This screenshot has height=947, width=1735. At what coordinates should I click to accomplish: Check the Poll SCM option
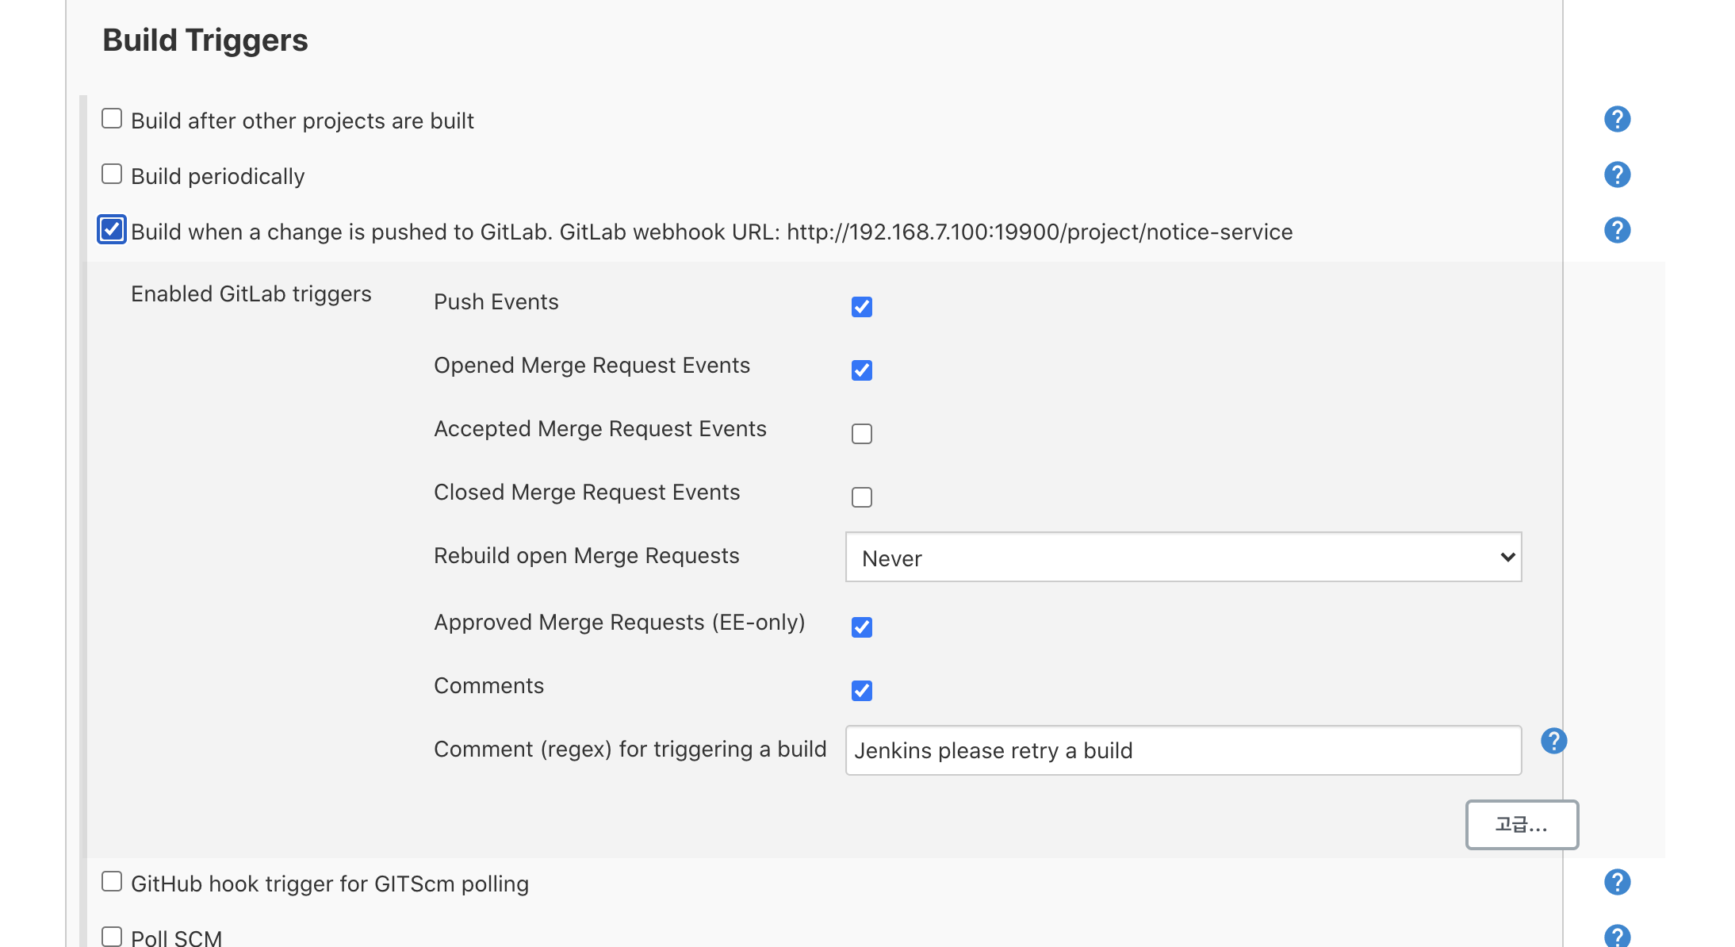[112, 937]
